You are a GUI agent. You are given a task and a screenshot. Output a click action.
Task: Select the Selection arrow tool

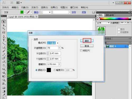4,22
